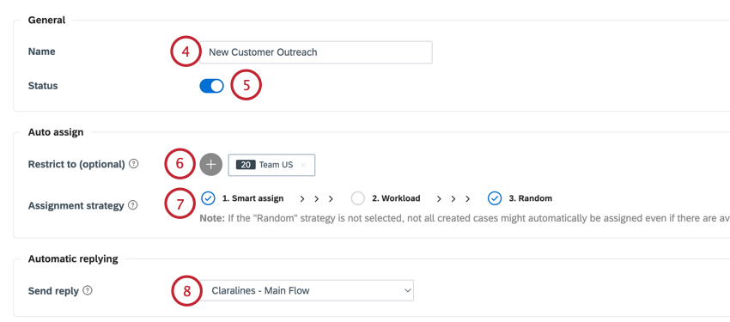Click the dropdown arrow of Claralines - Main Flow

point(407,291)
